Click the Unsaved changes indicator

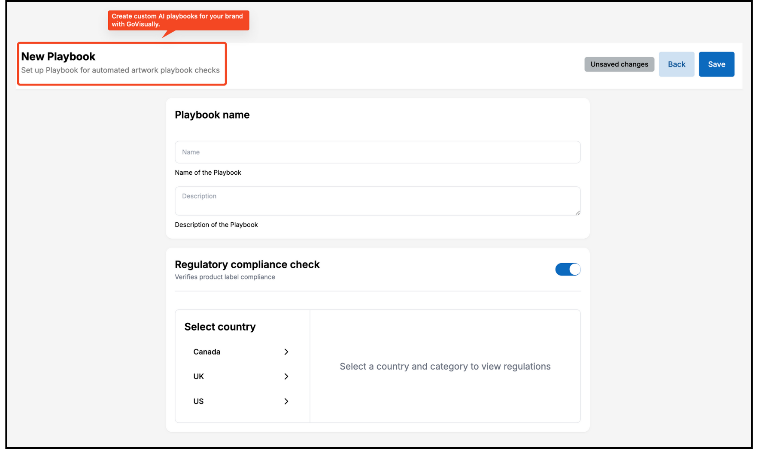coord(619,64)
